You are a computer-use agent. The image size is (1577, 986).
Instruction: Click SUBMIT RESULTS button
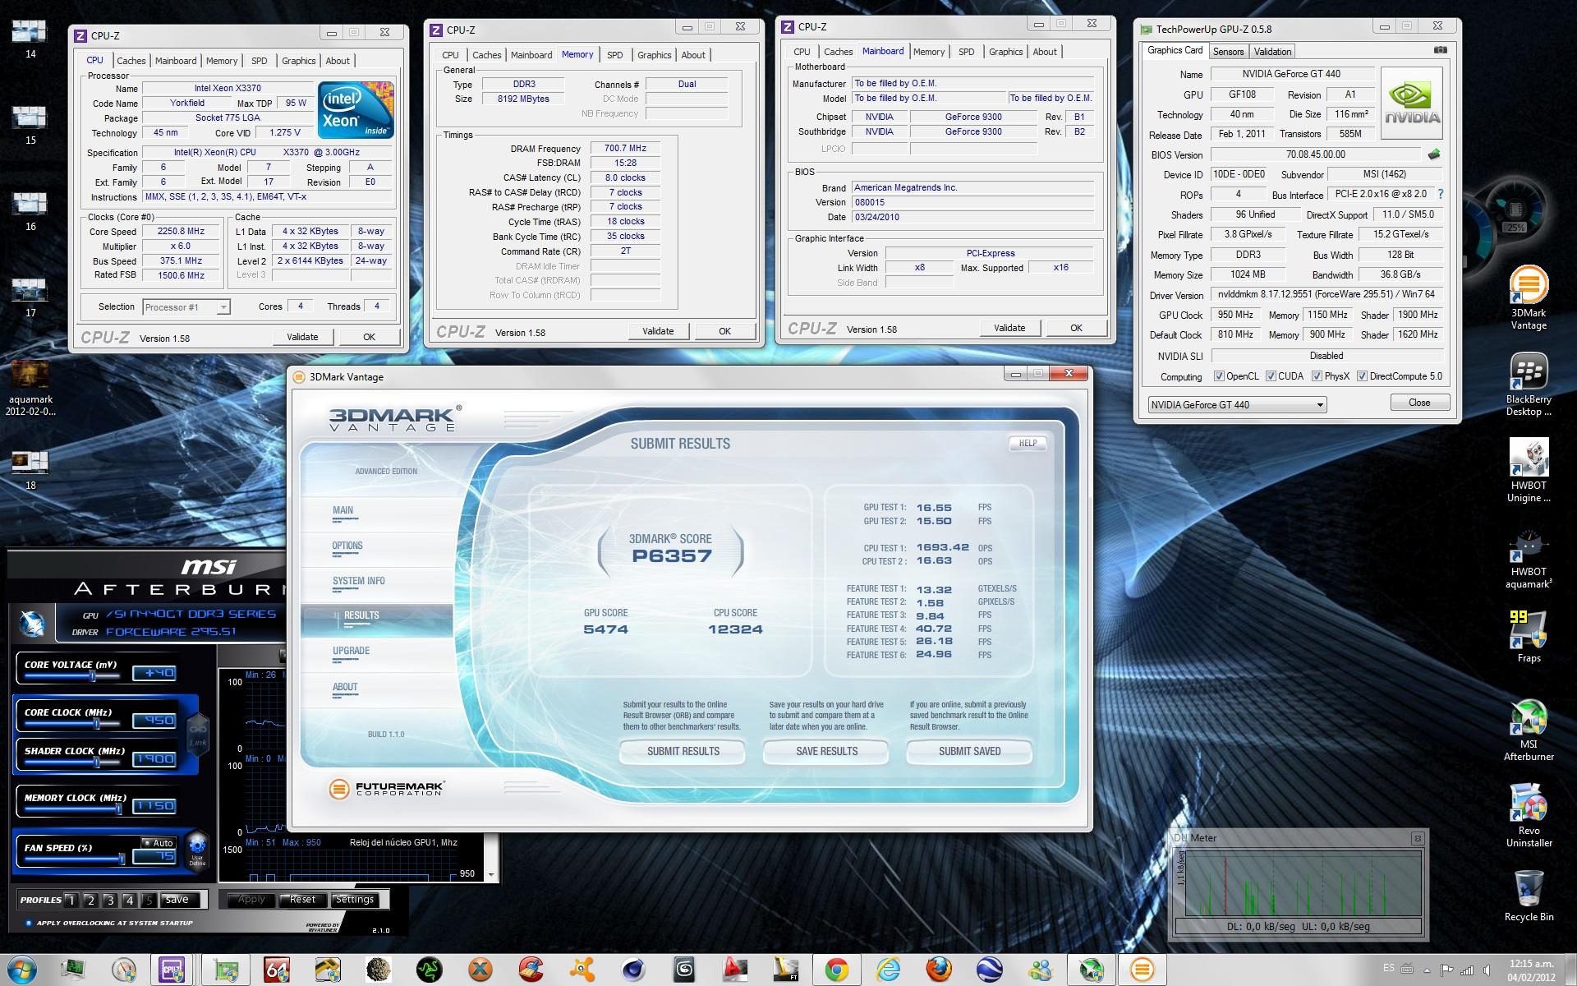pyautogui.click(x=683, y=751)
